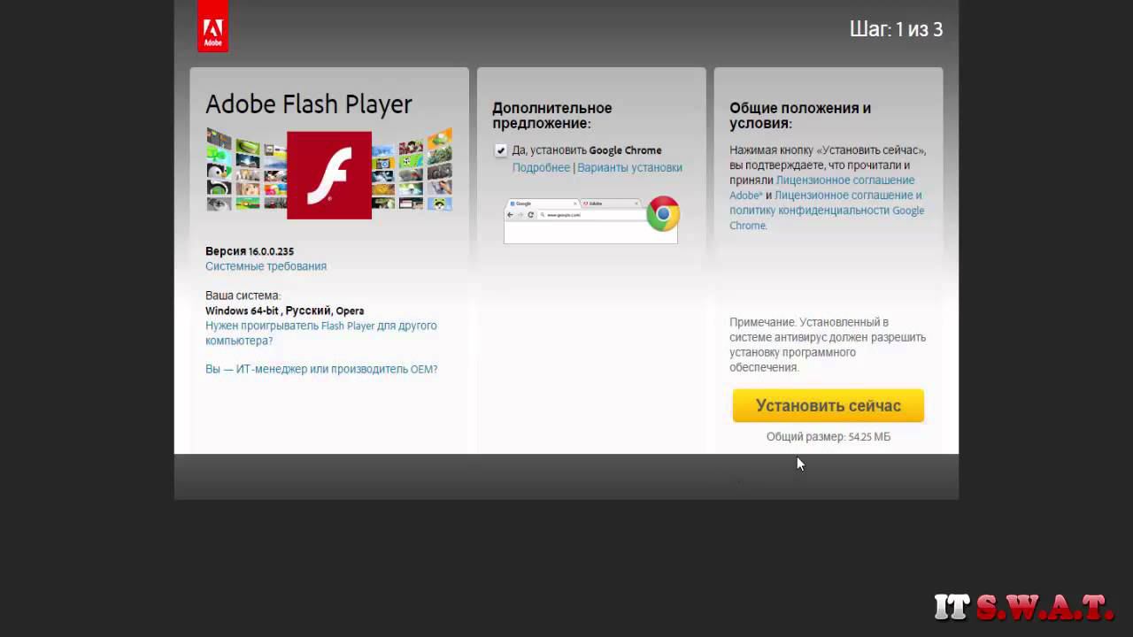Open the Варианты установки link
1133x637 pixels.
pyautogui.click(x=629, y=167)
